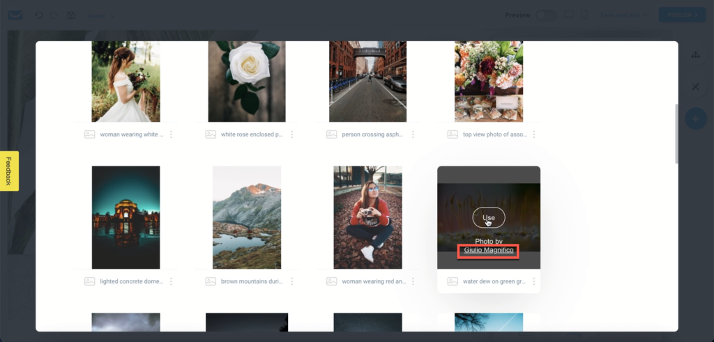This screenshot has height=342, width=714.
Task: Click image icon beside lighted concrete dome label
Action: [90, 281]
